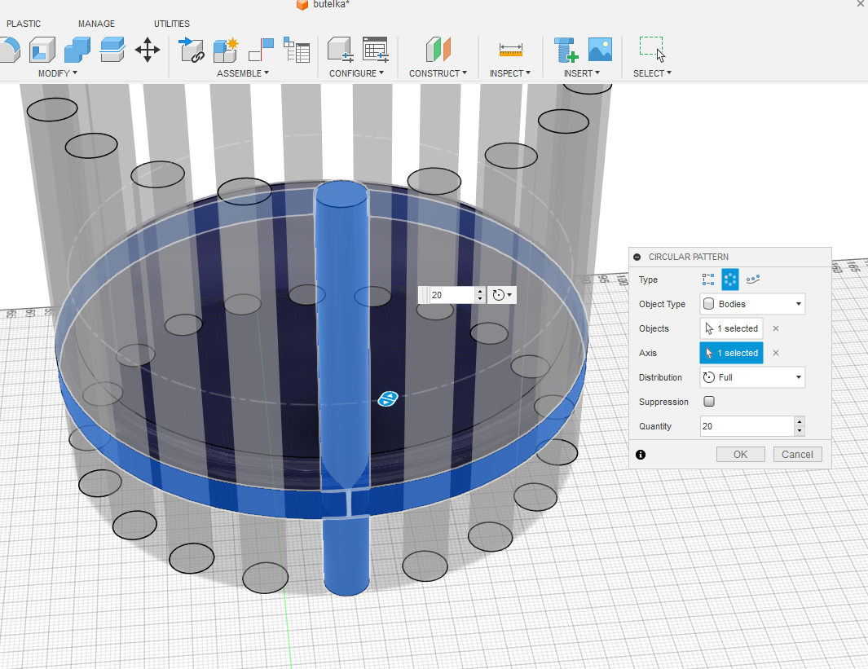868x669 pixels.
Task: Increase Quantity with the up stepper
Action: [799, 422]
